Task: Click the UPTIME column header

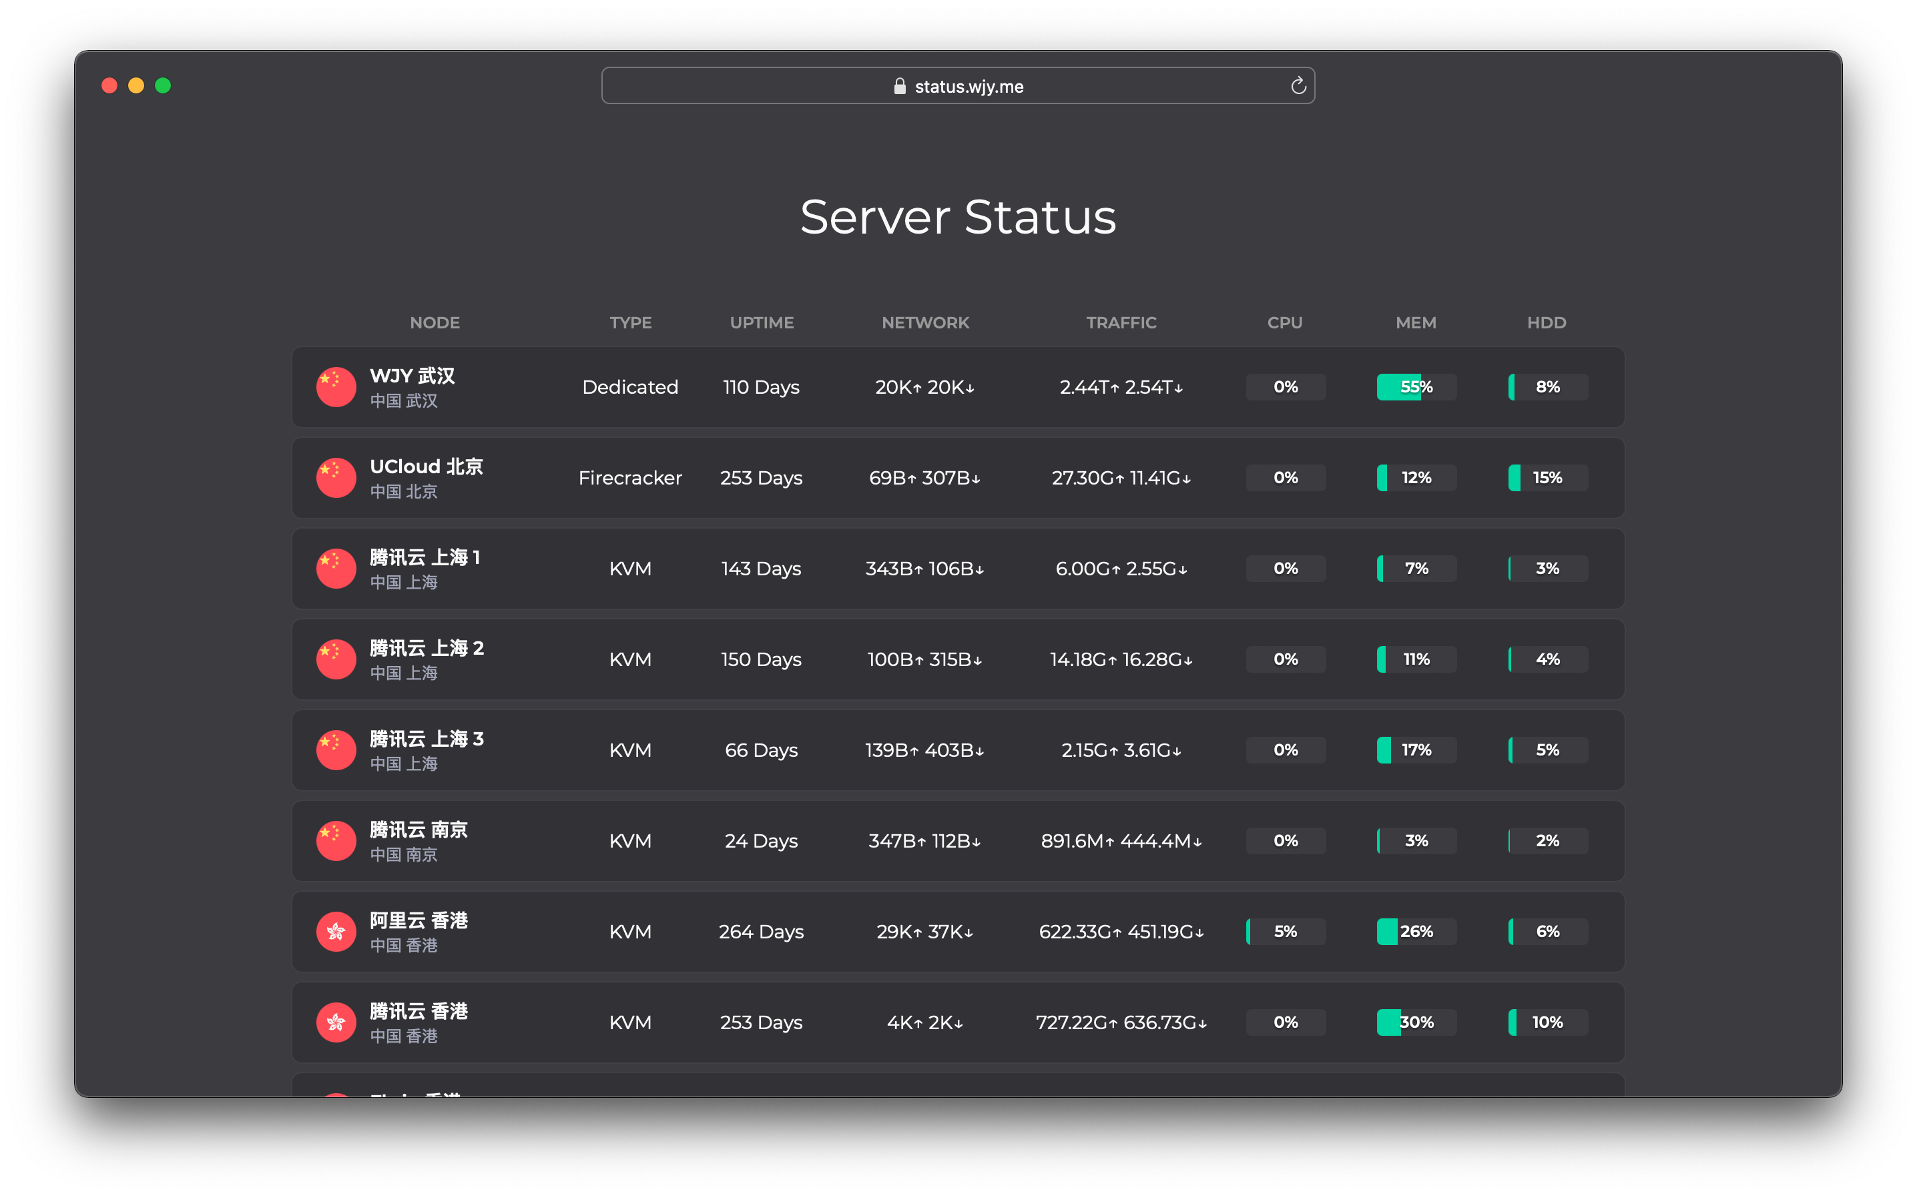Action: 761,323
